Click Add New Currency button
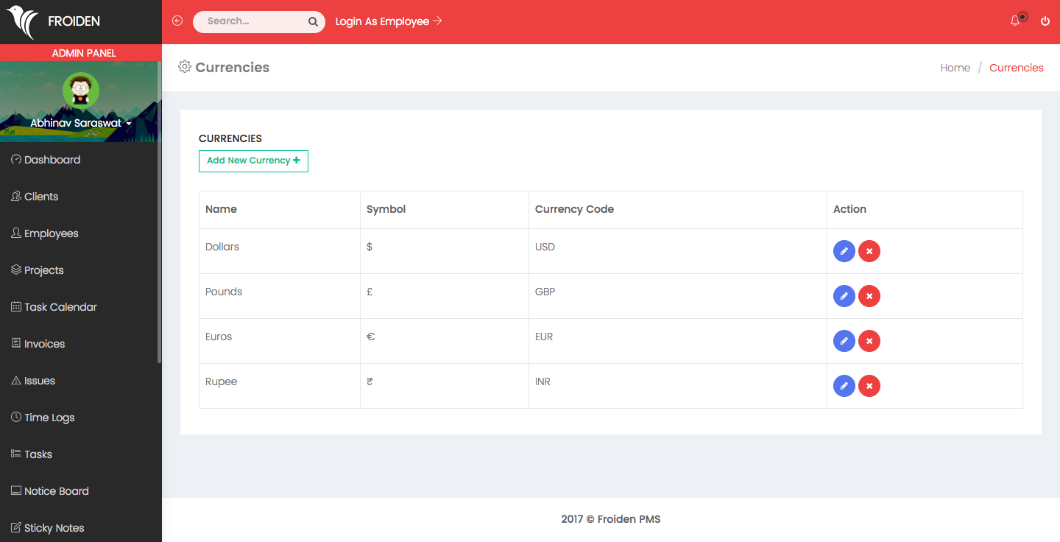The width and height of the screenshot is (1060, 542). (253, 161)
